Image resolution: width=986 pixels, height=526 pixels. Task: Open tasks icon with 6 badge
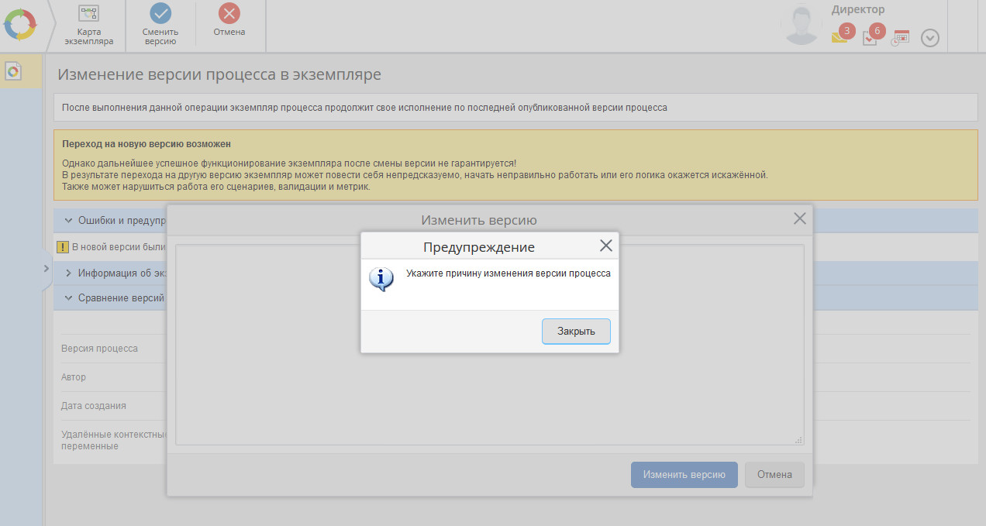coord(871,37)
